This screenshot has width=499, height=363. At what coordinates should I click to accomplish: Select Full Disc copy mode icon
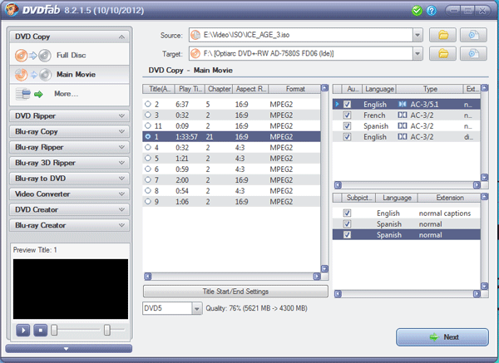click(32, 56)
